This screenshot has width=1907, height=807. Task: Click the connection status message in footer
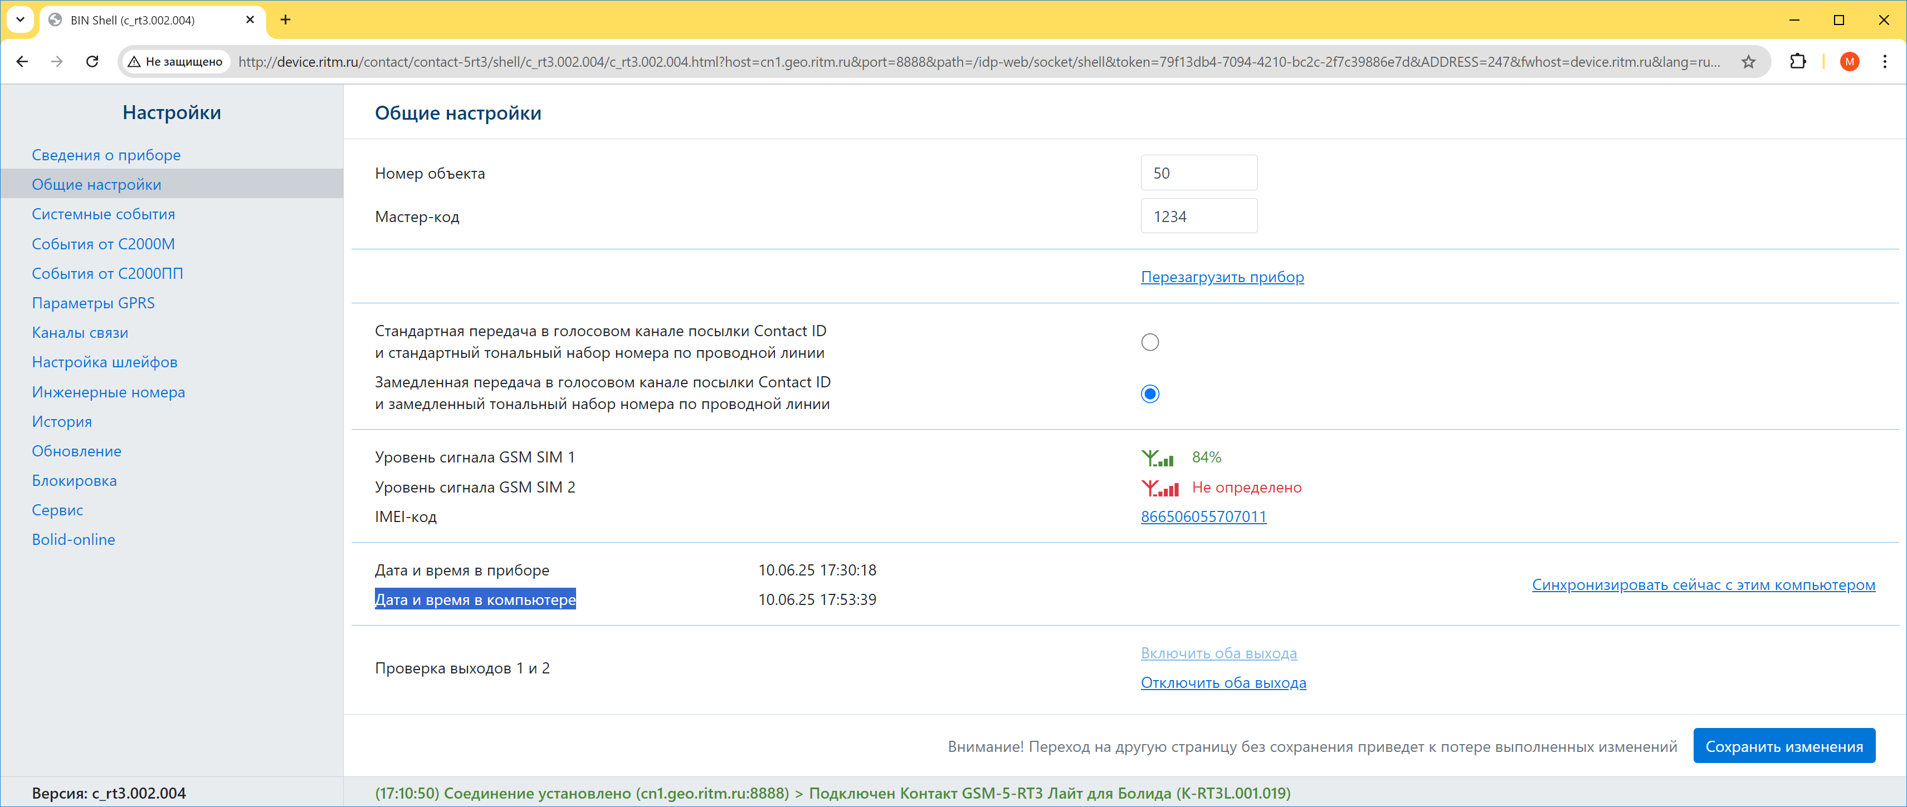coord(833,793)
